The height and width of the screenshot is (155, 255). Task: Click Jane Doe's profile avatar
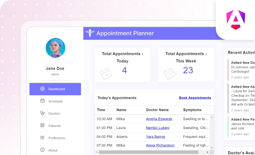point(56,48)
